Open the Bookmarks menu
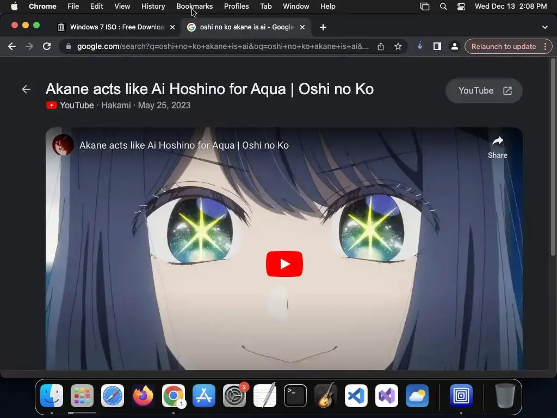Viewport: 557px width, 418px height. tap(194, 7)
